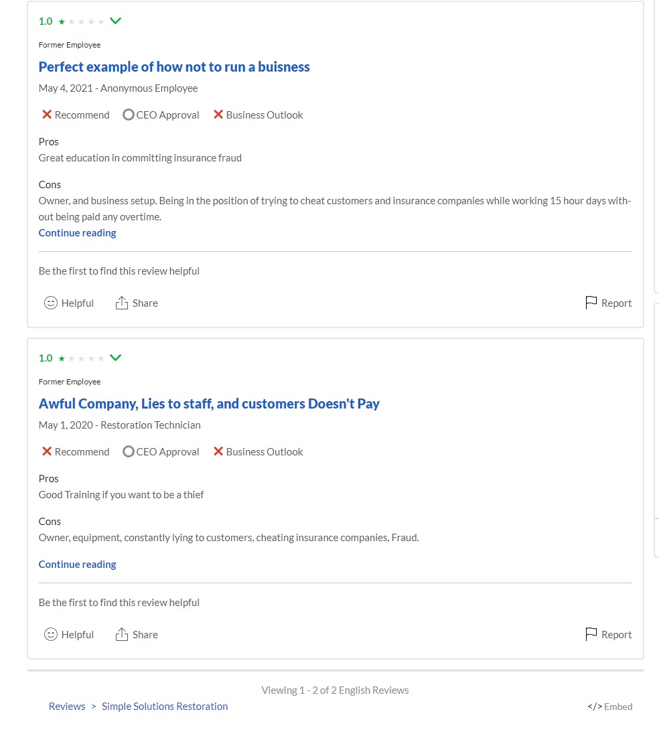Click the Share icon on May 4, 2021 review
Image resolution: width=659 pixels, height=732 pixels.
coord(121,303)
